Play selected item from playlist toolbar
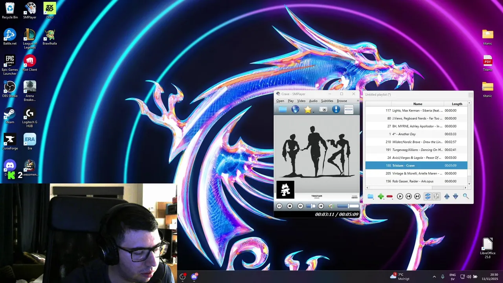Image resolution: width=503 pixels, height=283 pixels. pyautogui.click(x=400, y=196)
